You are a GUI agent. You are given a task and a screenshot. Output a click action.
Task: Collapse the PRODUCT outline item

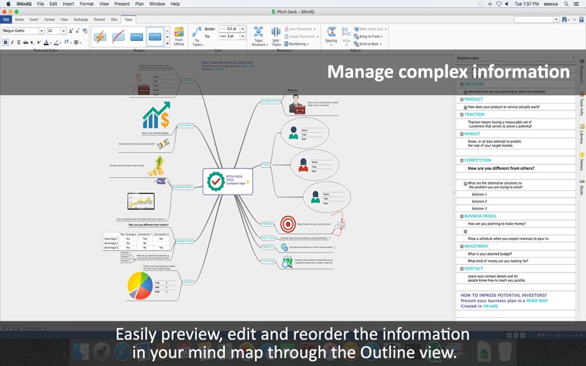(x=461, y=100)
